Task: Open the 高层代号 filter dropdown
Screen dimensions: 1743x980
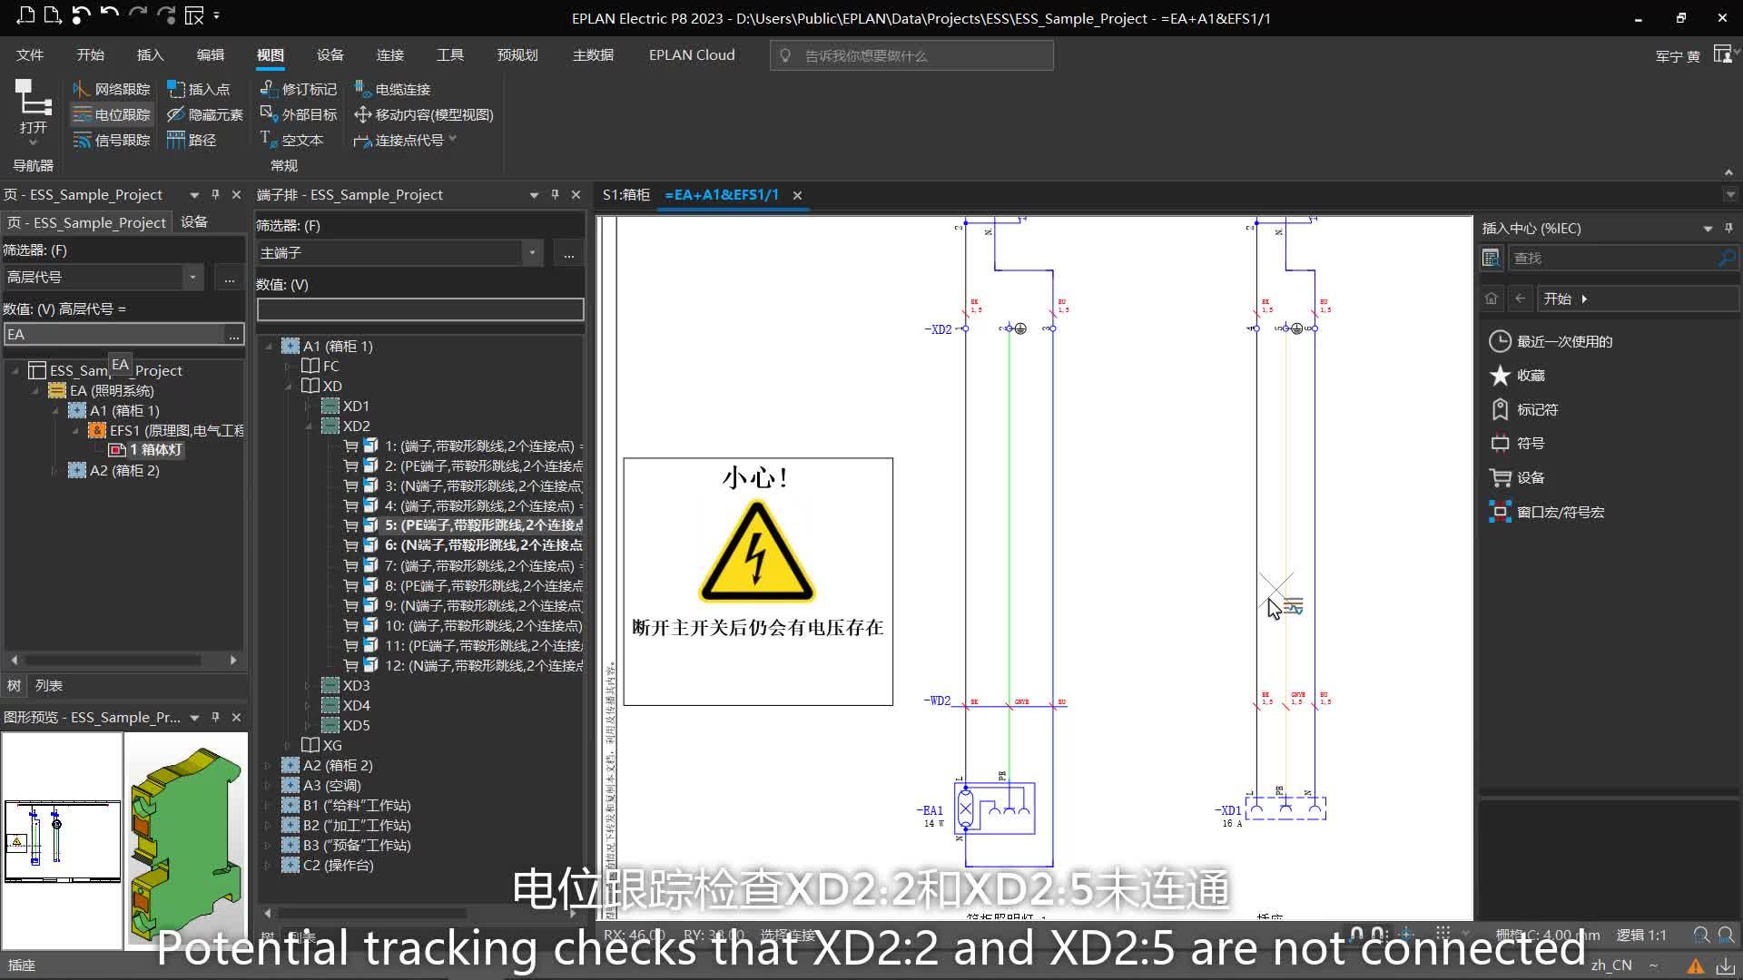Action: pyautogui.click(x=192, y=278)
